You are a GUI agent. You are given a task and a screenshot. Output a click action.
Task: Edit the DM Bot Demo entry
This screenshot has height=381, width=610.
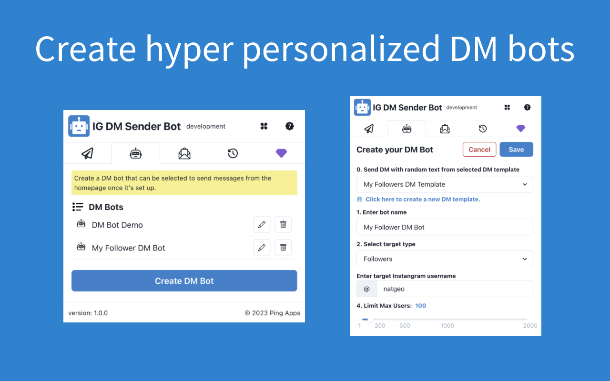pyautogui.click(x=262, y=224)
